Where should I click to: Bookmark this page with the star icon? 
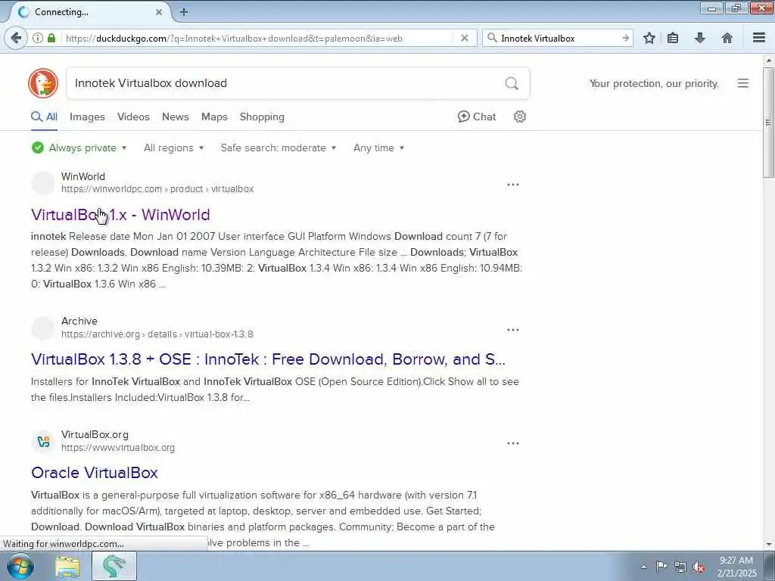point(649,38)
